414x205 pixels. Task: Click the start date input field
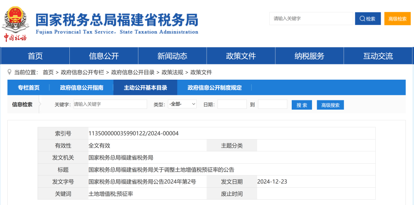pos(232,104)
